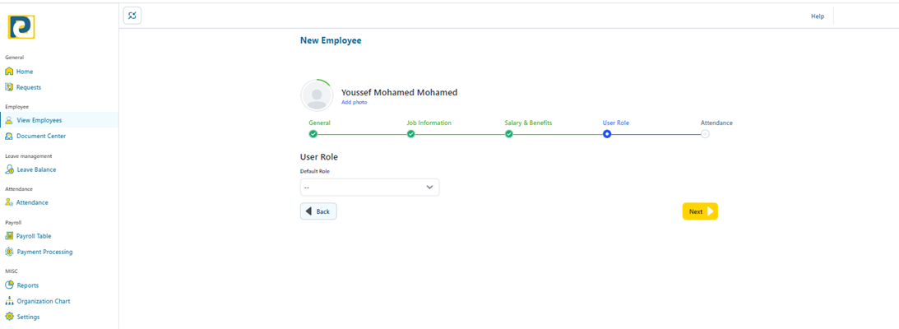The image size is (899, 329).
Task: Open Attendance in the sidebar menu
Action: click(32, 202)
